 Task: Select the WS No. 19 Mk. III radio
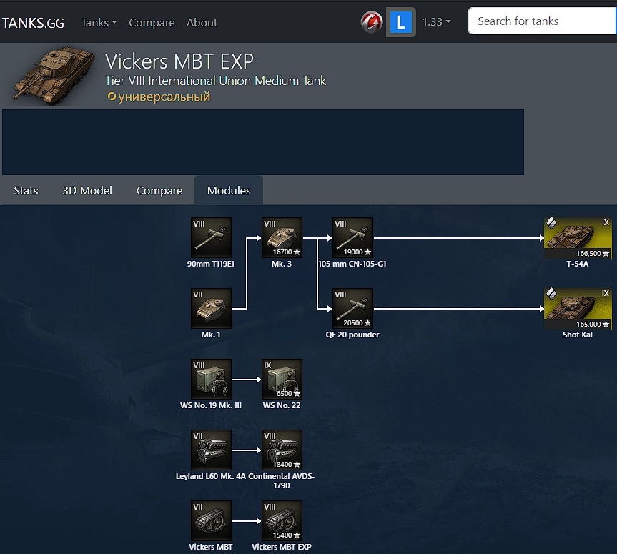tap(211, 380)
